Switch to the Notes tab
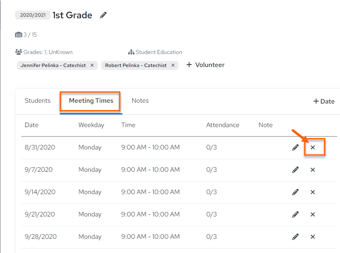 pyautogui.click(x=140, y=100)
